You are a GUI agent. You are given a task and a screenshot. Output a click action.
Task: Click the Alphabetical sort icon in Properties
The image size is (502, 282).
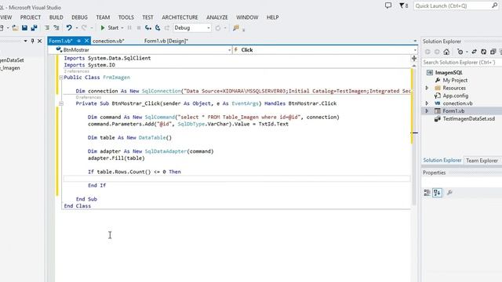[437, 193]
